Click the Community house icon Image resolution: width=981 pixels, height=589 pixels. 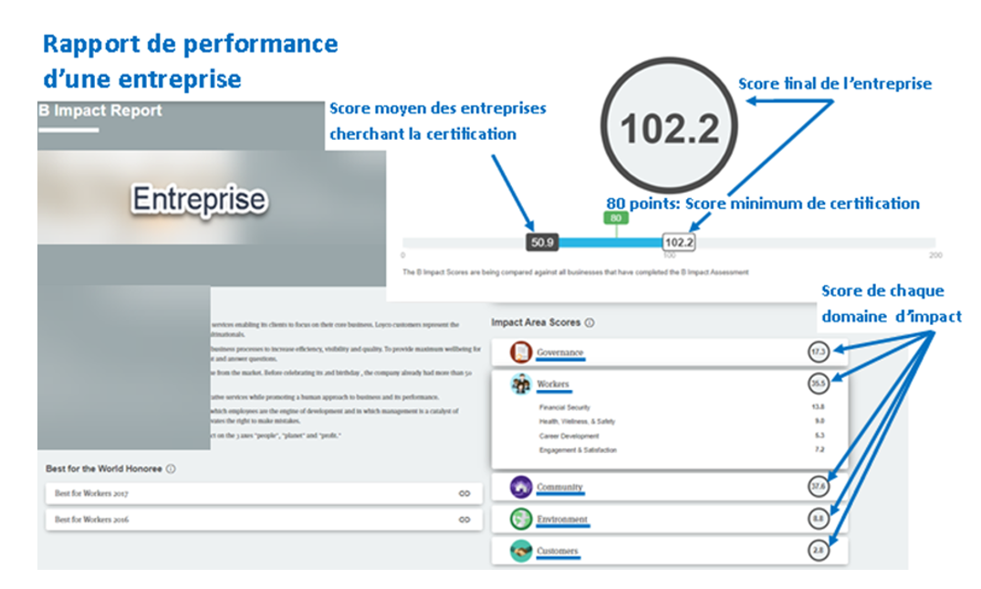tap(520, 487)
